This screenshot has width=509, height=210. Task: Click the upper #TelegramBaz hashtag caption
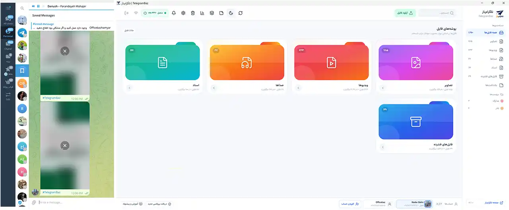(x=52, y=98)
